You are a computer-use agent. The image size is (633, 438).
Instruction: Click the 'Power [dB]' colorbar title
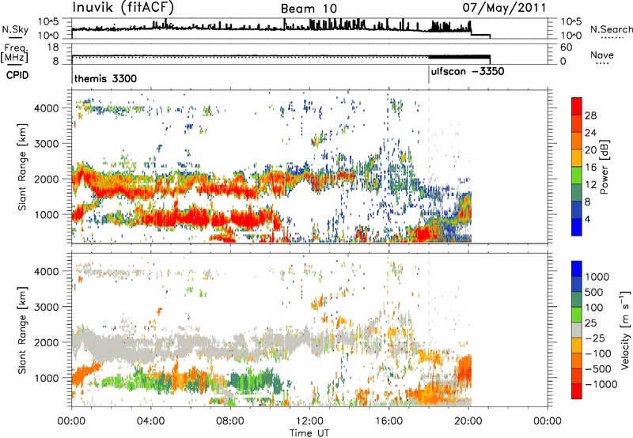click(605, 167)
